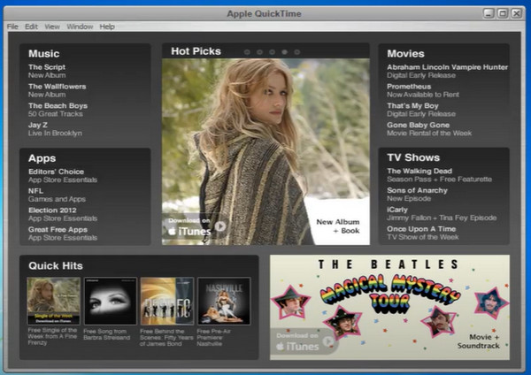The width and height of the screenshot is (531, 375).
Task: Open Sons of Anarchy New Episode
Action: 417,195
